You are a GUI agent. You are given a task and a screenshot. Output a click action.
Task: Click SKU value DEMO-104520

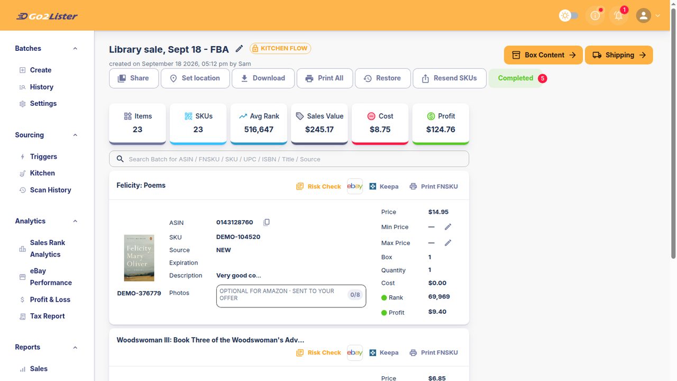238,237
